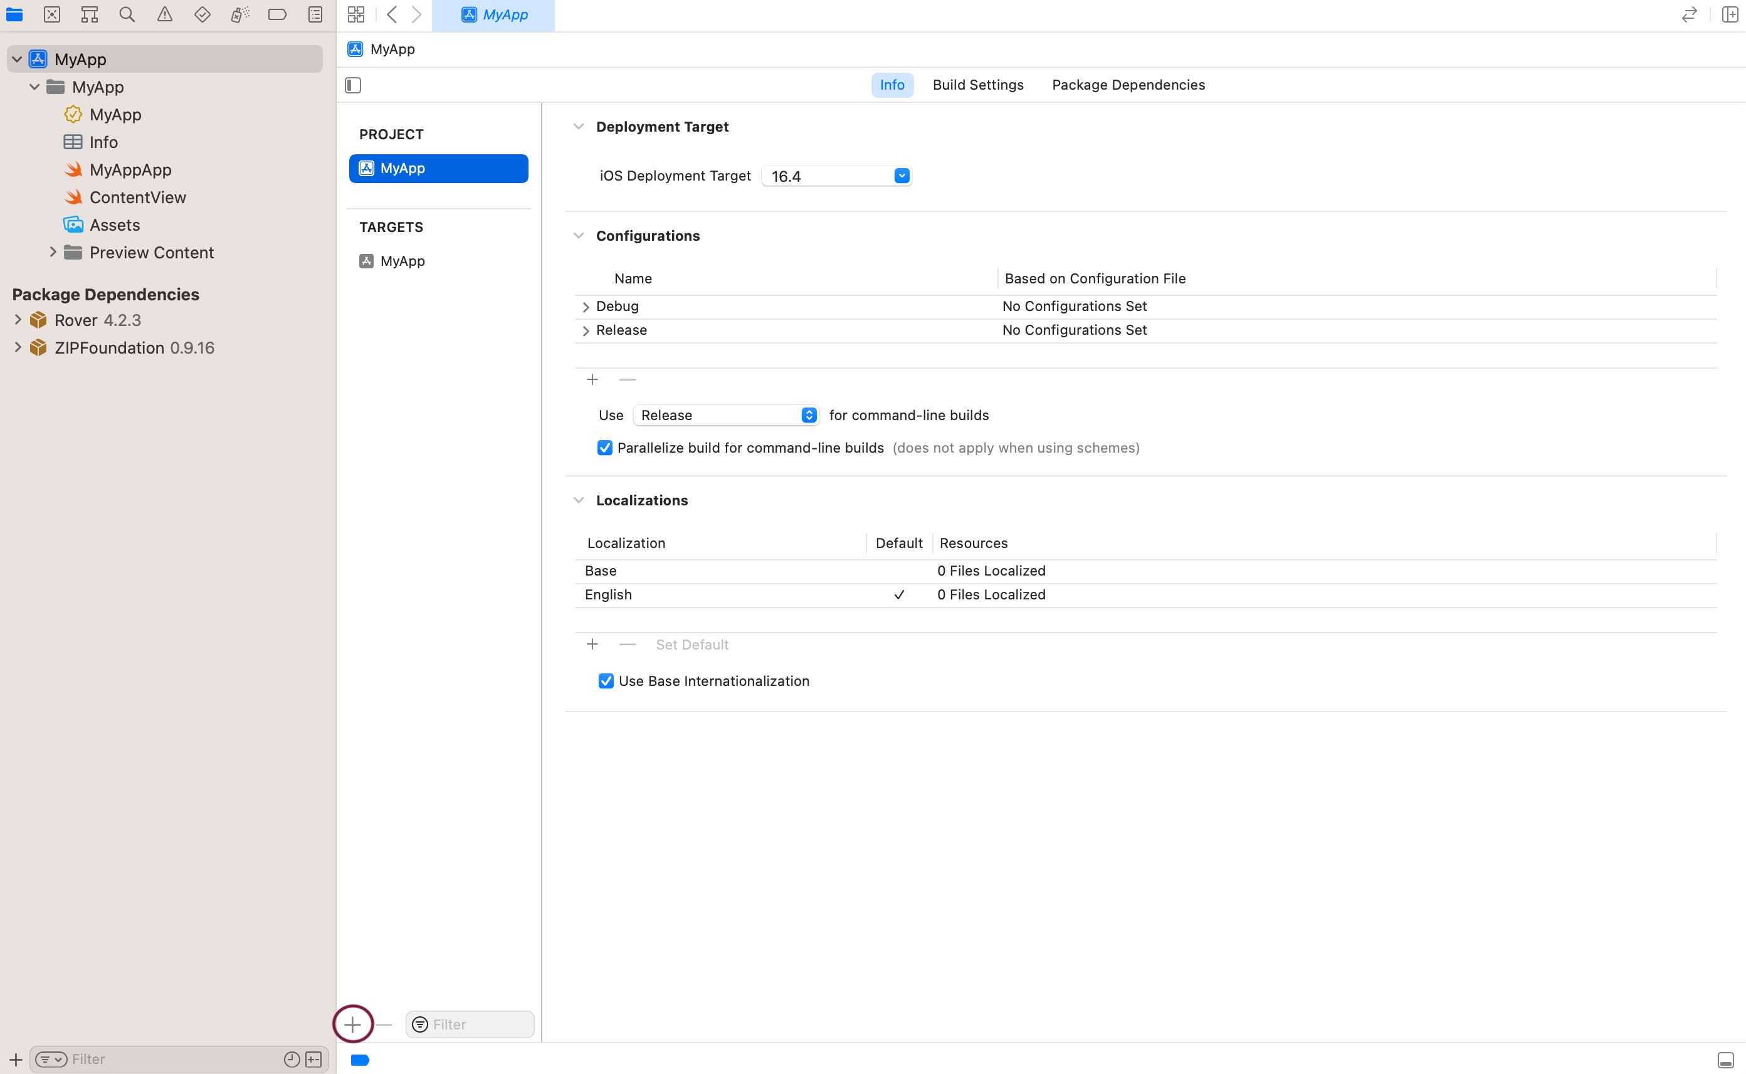This screenshot has width=1746, height=1074.
Task: Switch to the Build Settings tab
Action: coord(978,85)
